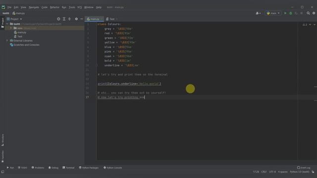Select main.py in the project tree
The width and height of the screenshot is (317, 178).
[x=20, y=32]
